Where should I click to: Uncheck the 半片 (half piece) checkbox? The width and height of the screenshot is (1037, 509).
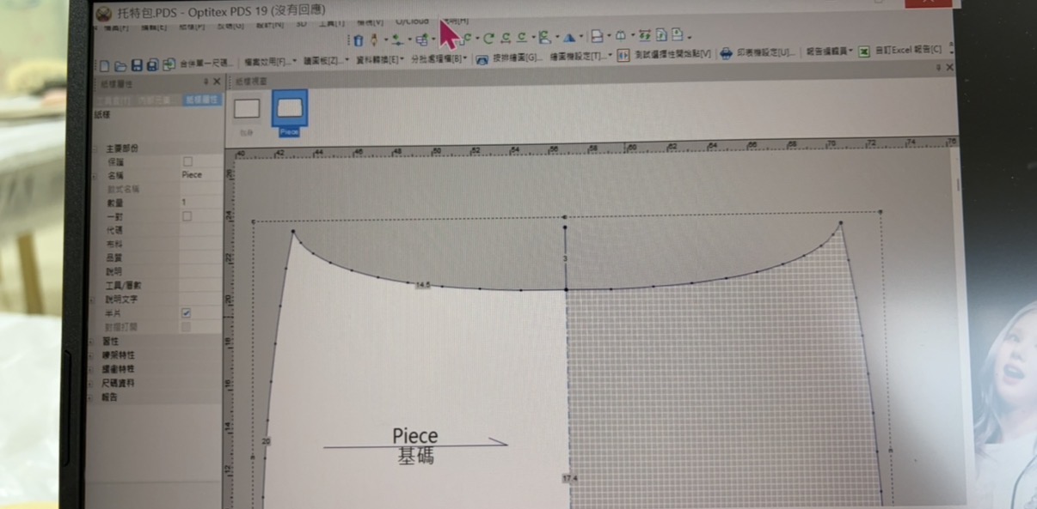pyautogui.click(x=187, y=313)
